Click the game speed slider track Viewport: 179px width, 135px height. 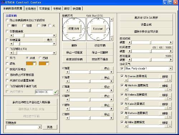coord(150,59)
